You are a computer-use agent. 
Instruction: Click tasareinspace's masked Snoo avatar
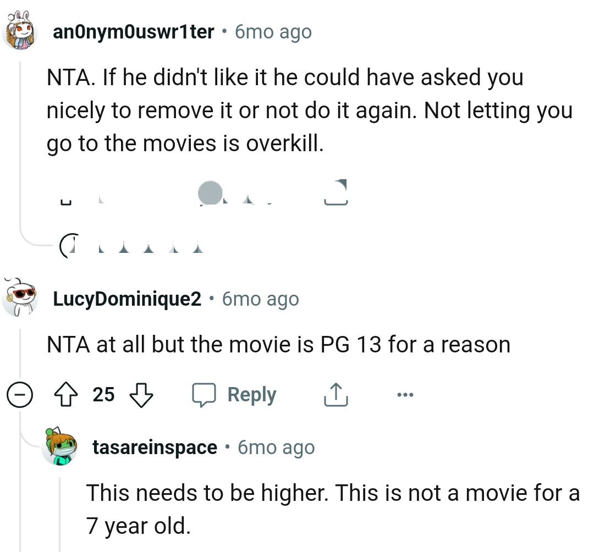[x=61, y=446]
